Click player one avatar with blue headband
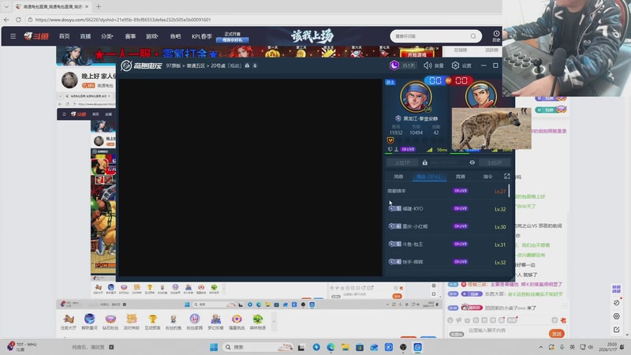The height and width of the screenshot is (355, 631). pos(416,97)
